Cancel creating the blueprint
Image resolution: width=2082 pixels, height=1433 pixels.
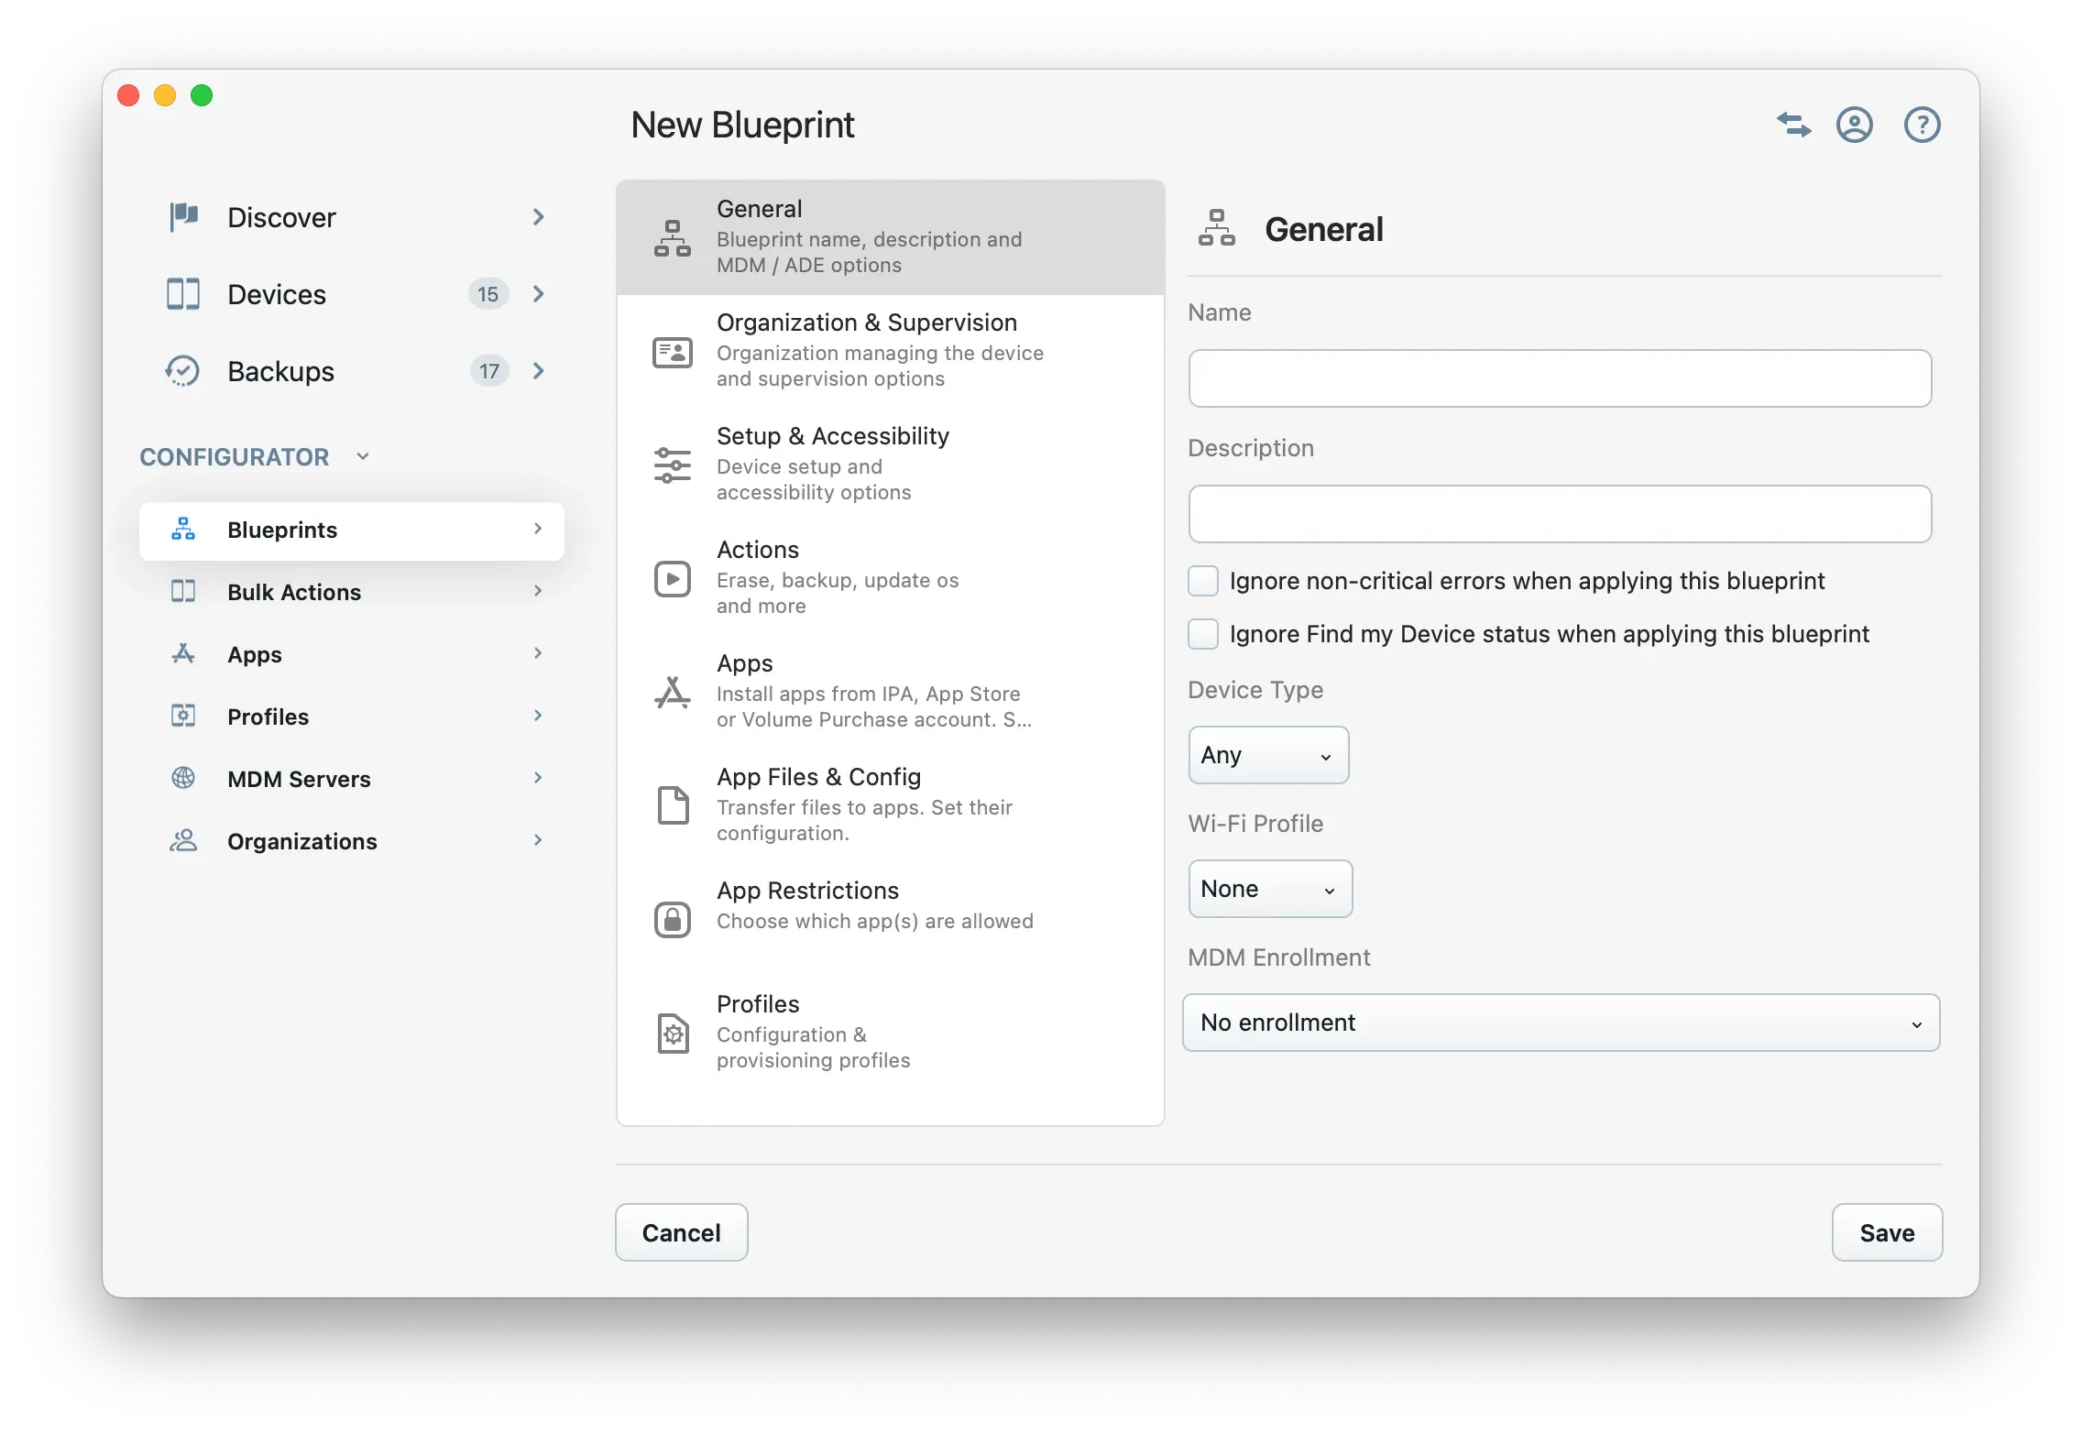[x=681, y=1232]
